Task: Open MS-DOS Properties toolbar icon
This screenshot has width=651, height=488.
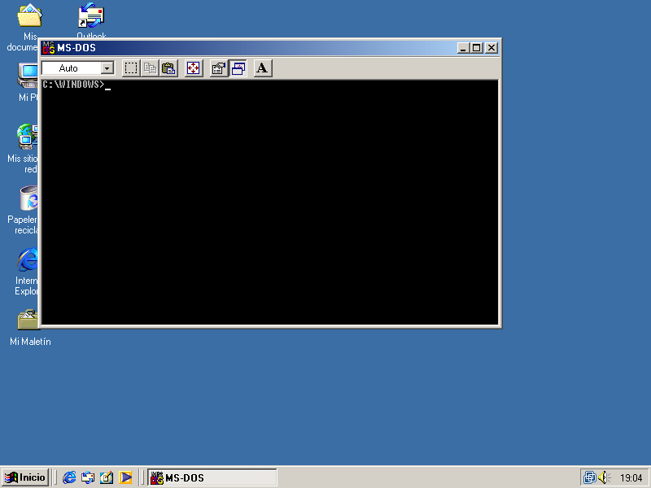Action: (218, 68)
